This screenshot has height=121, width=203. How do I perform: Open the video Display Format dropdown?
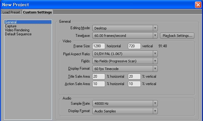[125, 69]
